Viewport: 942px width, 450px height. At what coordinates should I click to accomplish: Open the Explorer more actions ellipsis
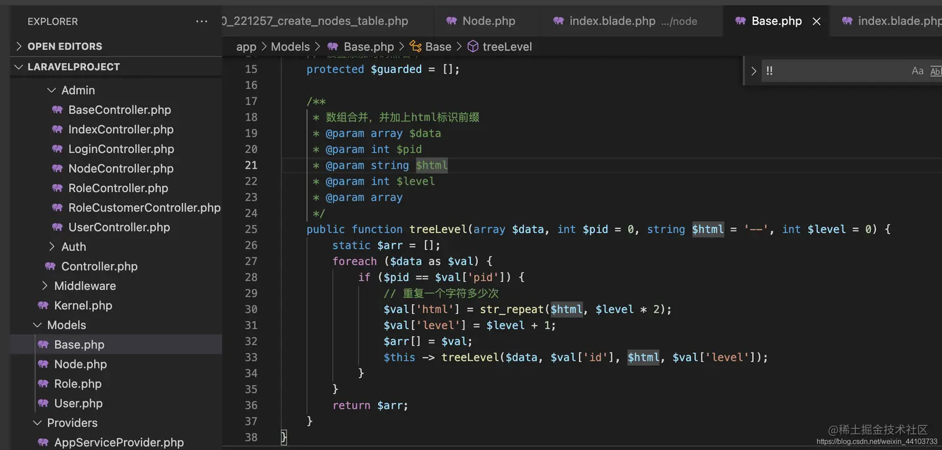coord(202,21)
